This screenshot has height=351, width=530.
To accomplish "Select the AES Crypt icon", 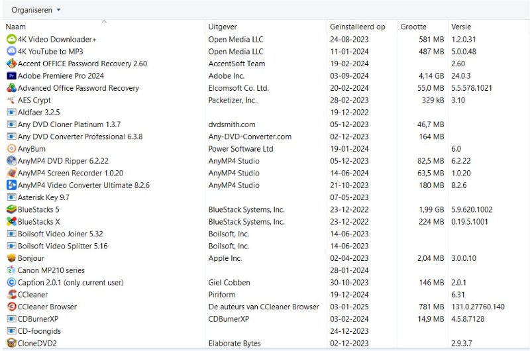I will (11, 100).
